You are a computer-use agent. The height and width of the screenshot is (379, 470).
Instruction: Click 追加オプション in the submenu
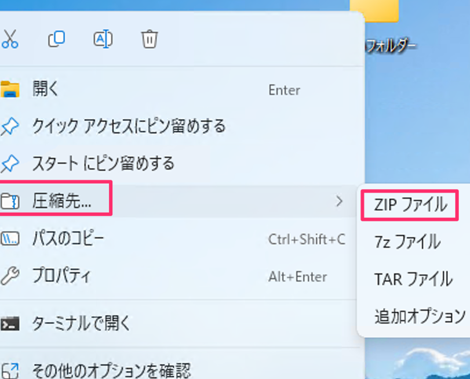pyautogui.click(x=420, y=316)
